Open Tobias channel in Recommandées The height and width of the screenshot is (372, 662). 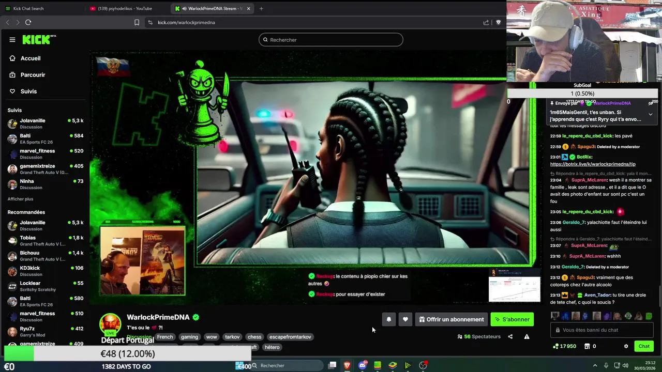(46, 241)
